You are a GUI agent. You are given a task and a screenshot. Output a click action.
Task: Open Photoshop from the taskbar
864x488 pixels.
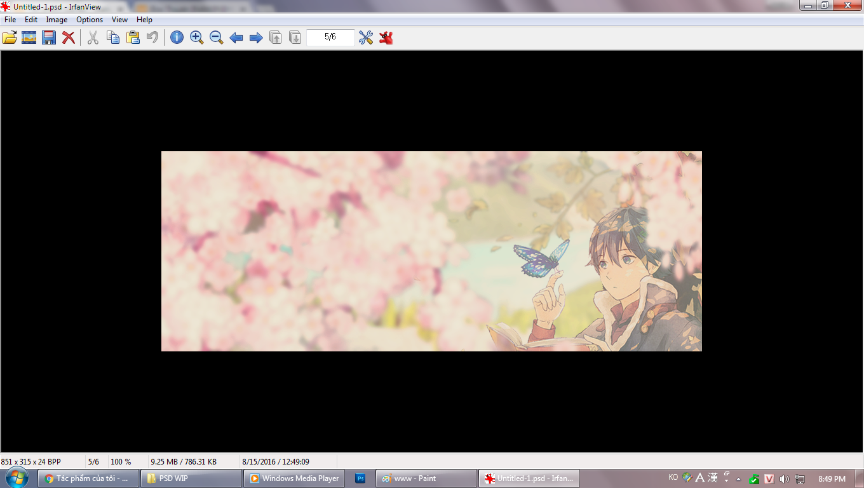(x=360, y=478)
